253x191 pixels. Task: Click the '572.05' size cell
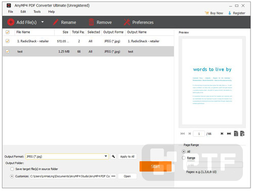click(x=63, y=41)
